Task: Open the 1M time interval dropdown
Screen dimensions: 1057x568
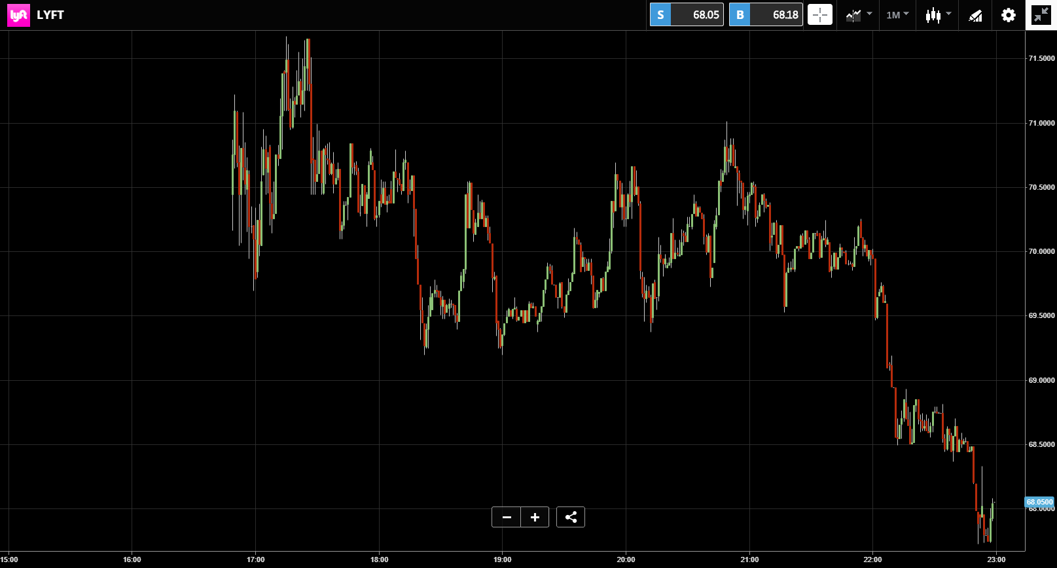Action: click(897, 14)
